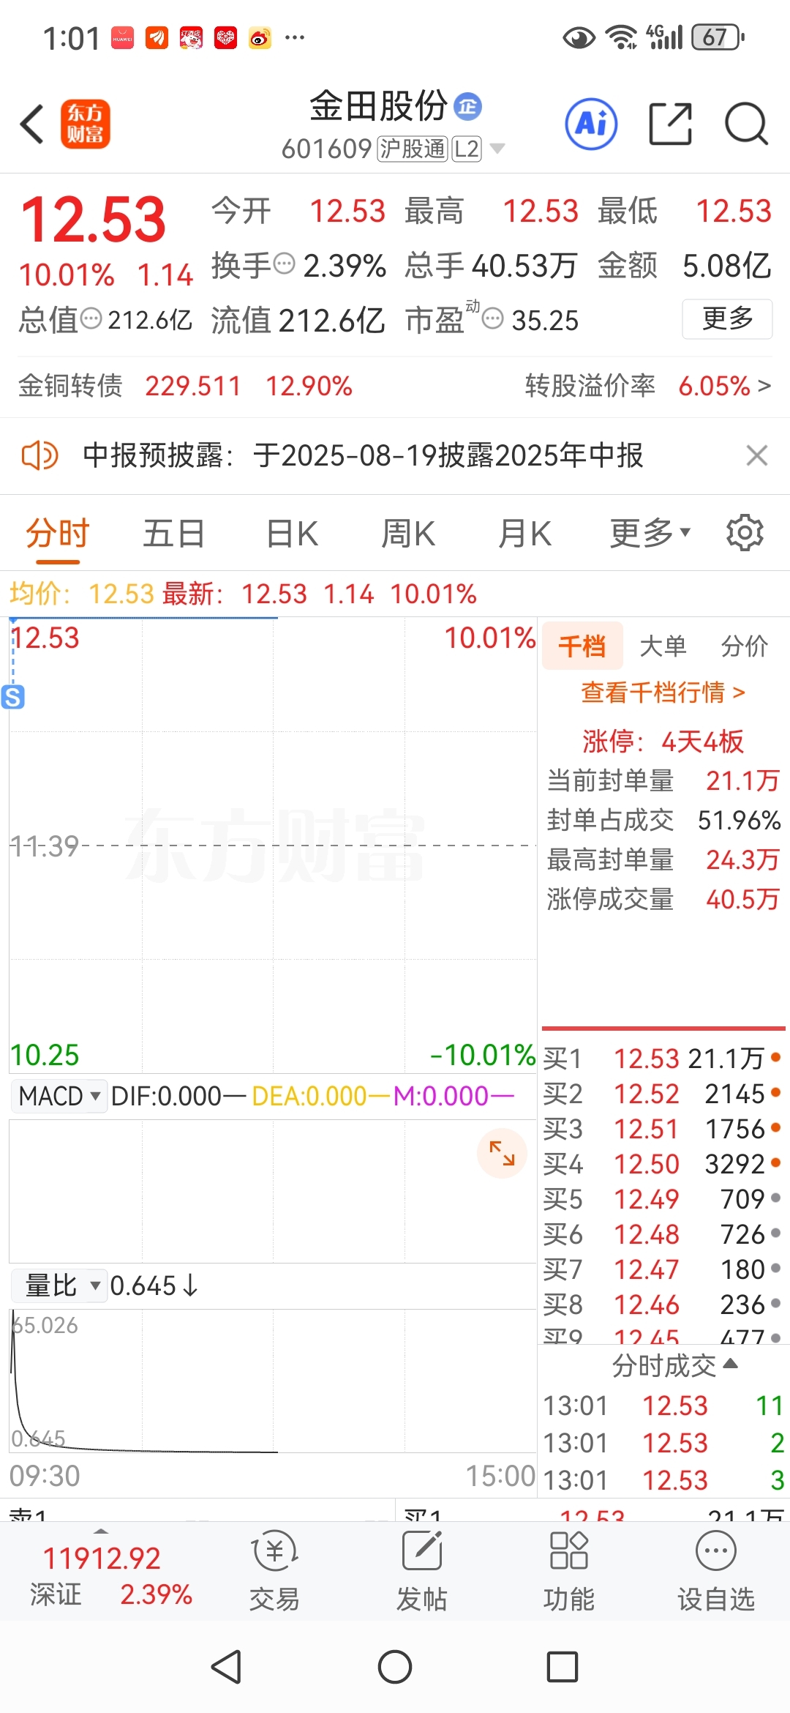Open the 东方财富 app logo
Image resolution: width=790 pixels, height=1713 pixels.
[85, 124]
